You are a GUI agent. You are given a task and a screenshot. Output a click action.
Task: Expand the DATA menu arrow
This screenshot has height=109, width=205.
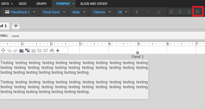(x=12, y=4)
